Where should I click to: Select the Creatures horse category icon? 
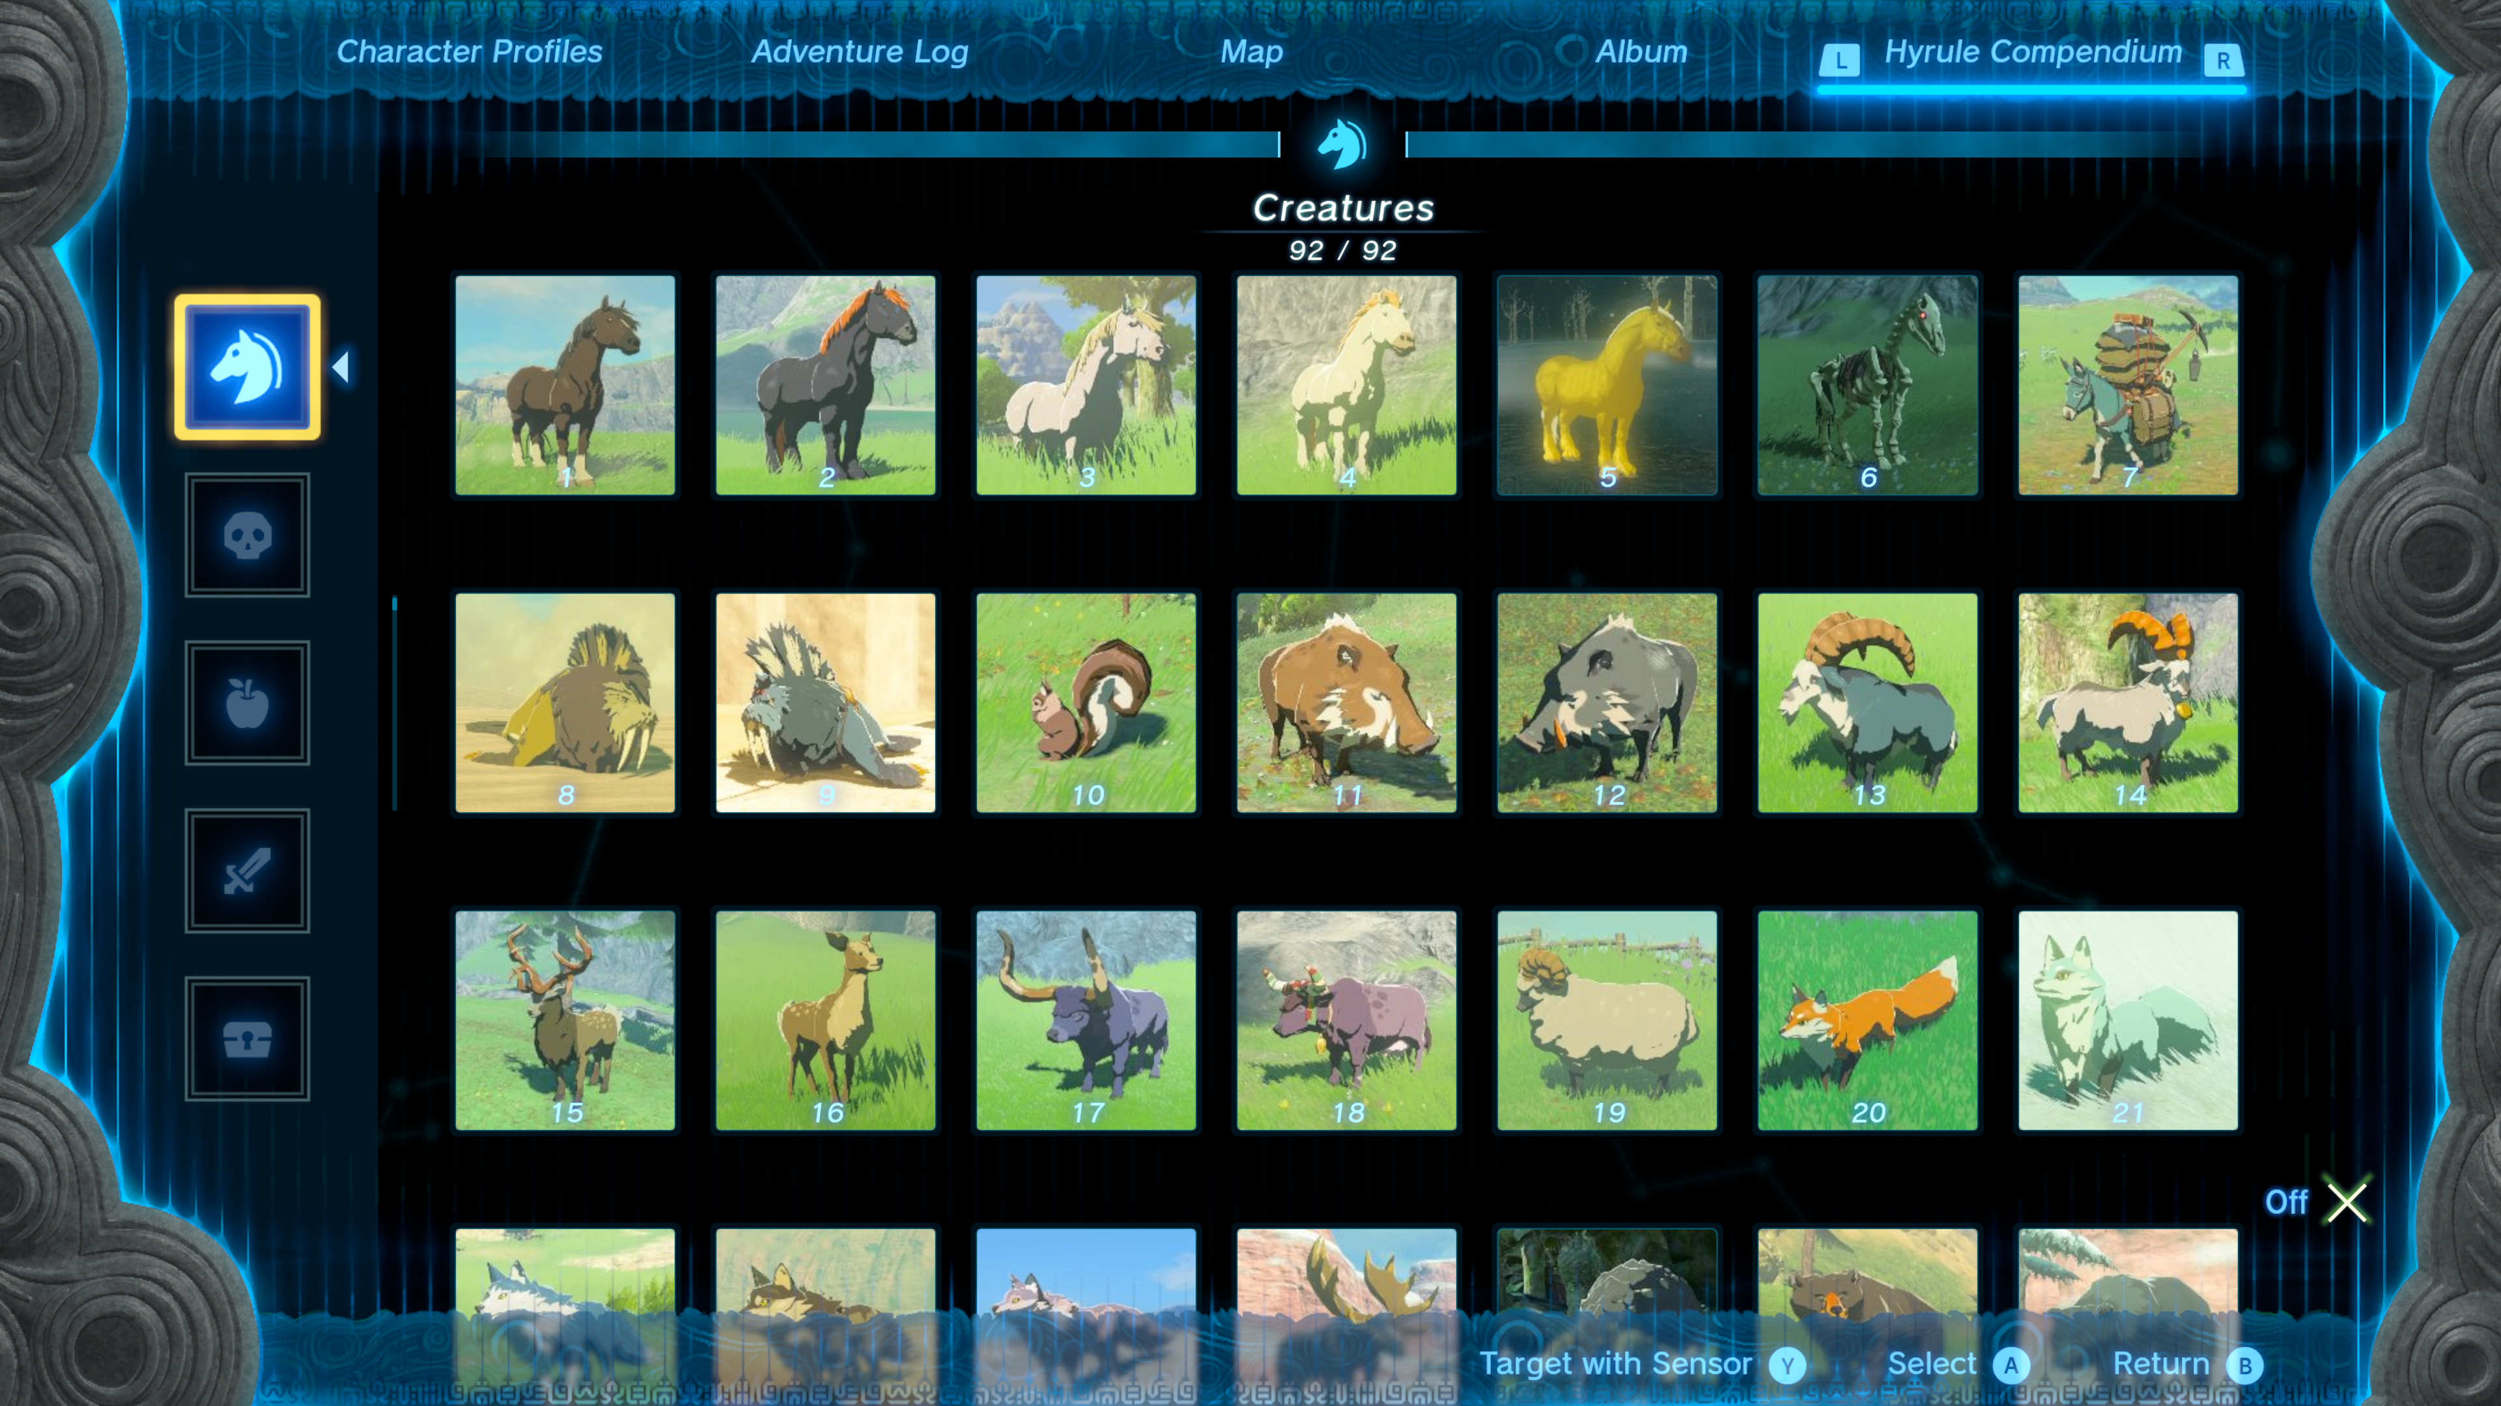pyautogui.click(x=247, y=366)
